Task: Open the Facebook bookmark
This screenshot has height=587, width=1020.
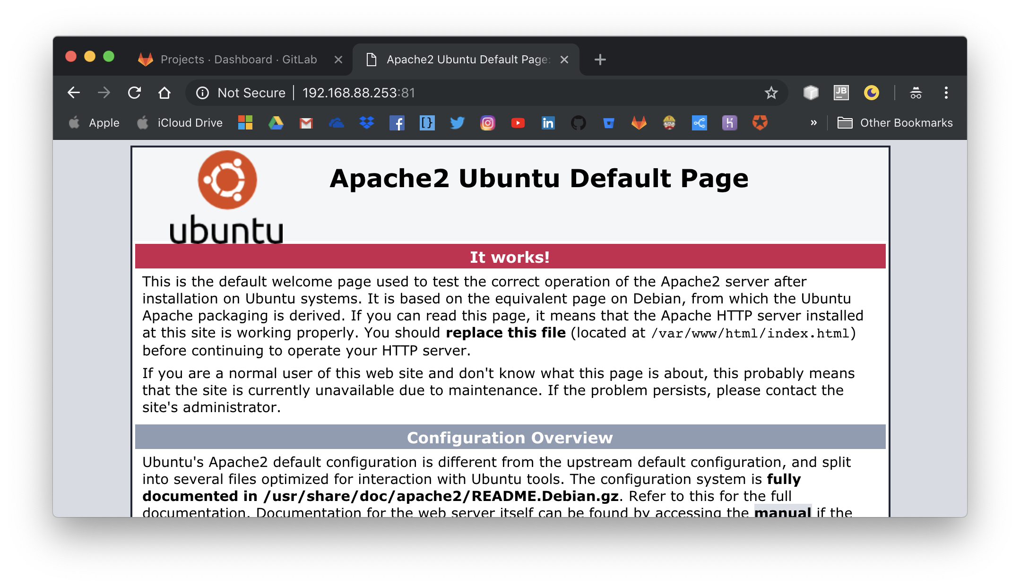Action: coord(397,123)
